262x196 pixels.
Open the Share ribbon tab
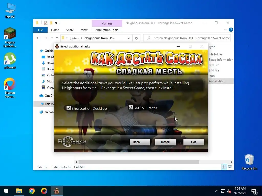click(x=70, y=30)
